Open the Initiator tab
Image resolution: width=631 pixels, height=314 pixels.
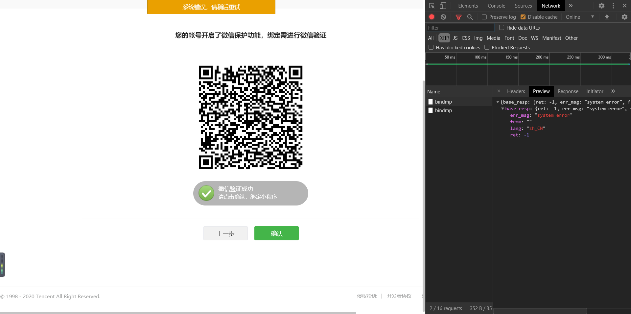coord(595,91)
